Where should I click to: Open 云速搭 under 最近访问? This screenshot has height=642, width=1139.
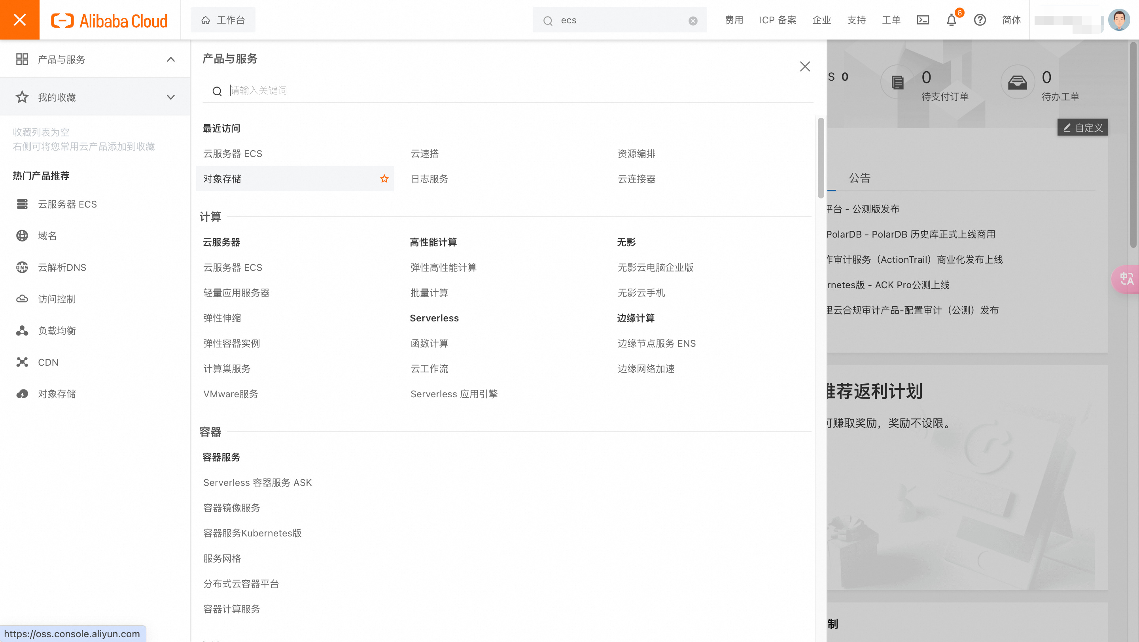click(x=424, y=154)
